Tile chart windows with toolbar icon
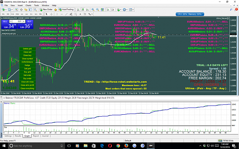Image resolution: width=239 pixels, height=149 pixels. point(102,10)
